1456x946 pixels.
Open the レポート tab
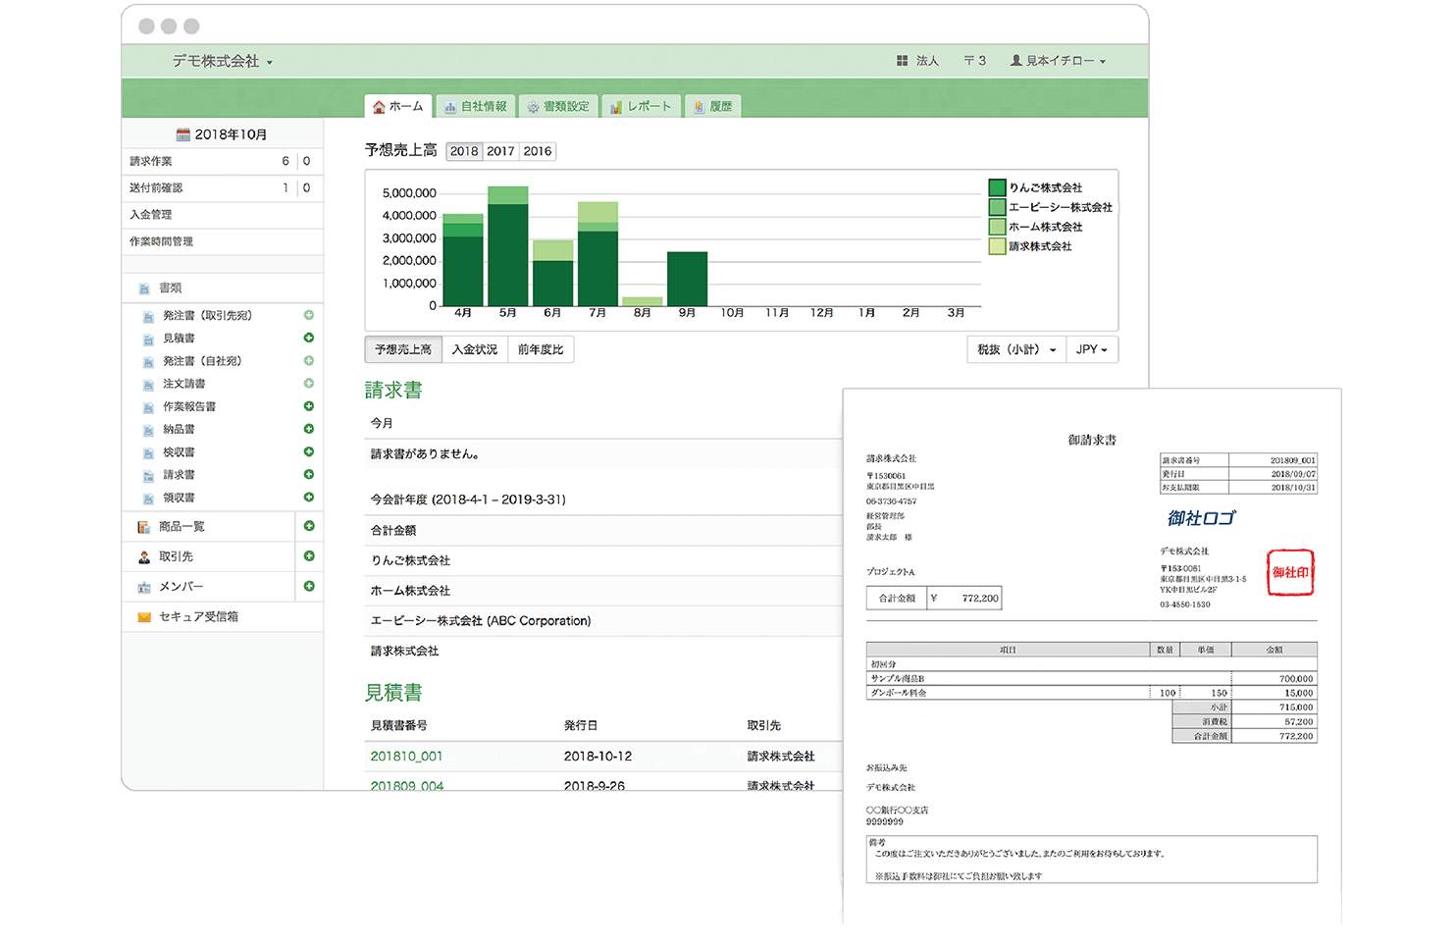coord(641,106)
